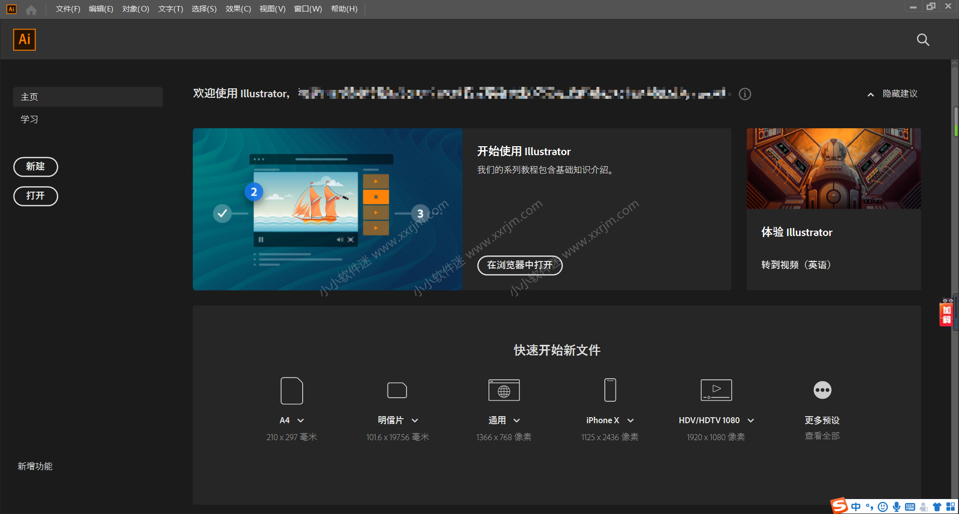Image resolution: width=959 pixels, height=514 pixels.
Task: Expand the iPhone X preset dropdown arrow
Action: (630, 421)
